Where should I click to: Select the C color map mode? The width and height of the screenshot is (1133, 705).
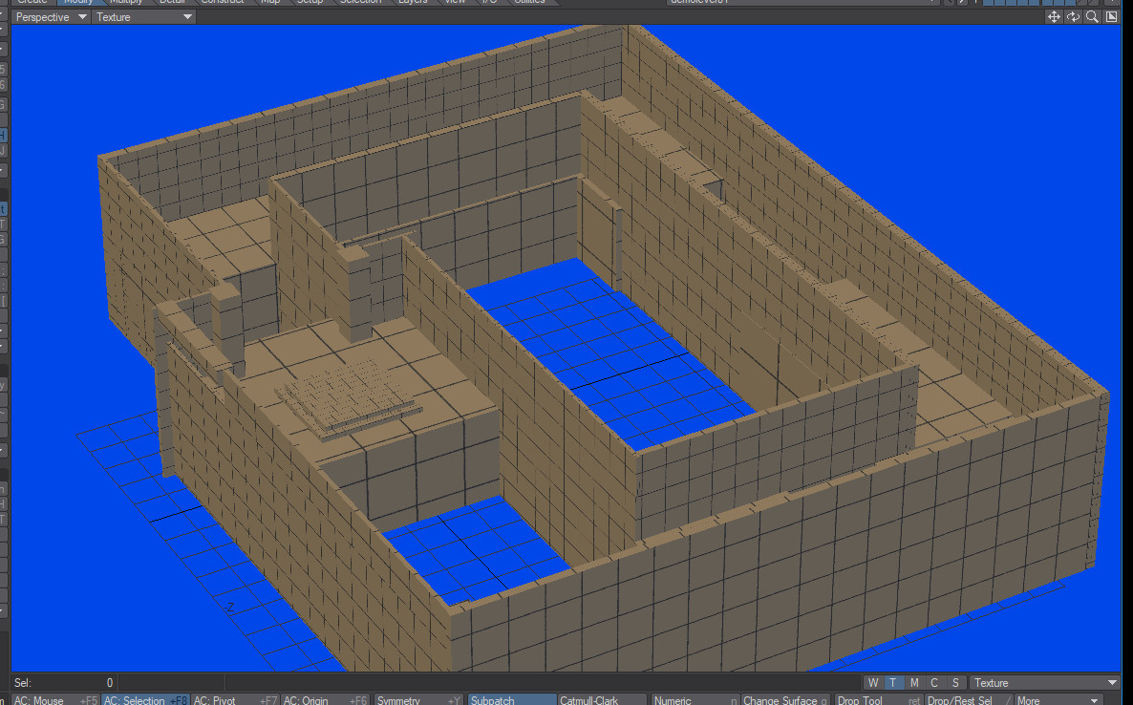(x=934, y=683)
